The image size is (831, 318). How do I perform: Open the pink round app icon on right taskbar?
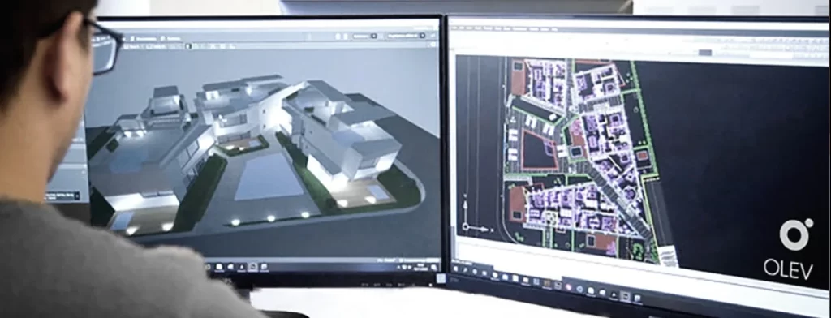click(569, 287)
